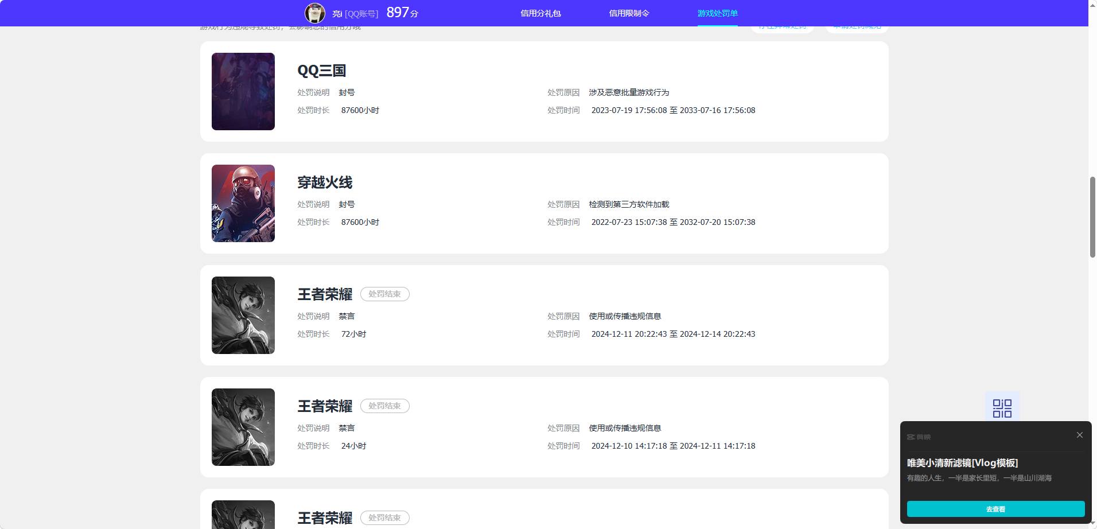This screenshot has height=529, width=1097.
Task: Close the 剪映 popup notification
Action: [1079, 435]
